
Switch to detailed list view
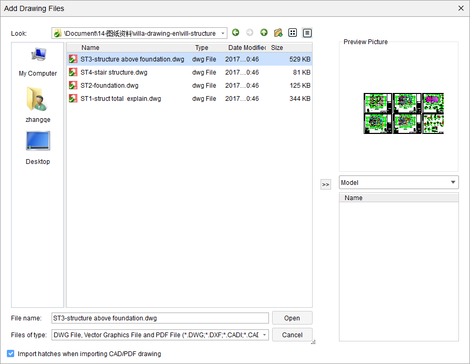click(307, 33)
